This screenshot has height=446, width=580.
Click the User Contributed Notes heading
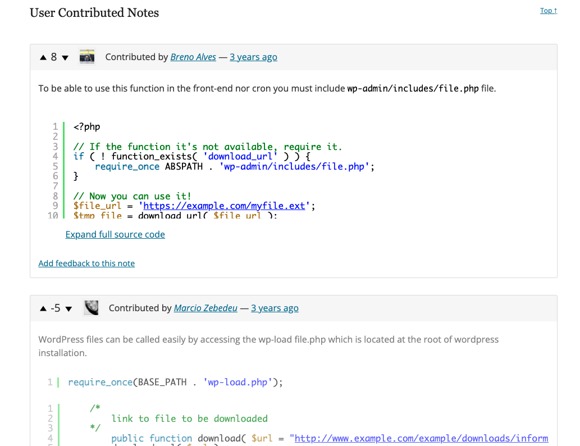click(x=94, y=12)
